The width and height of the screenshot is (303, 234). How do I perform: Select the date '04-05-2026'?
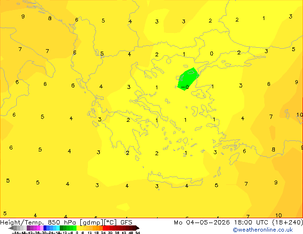pyautogui.click(x=208, y=223)
